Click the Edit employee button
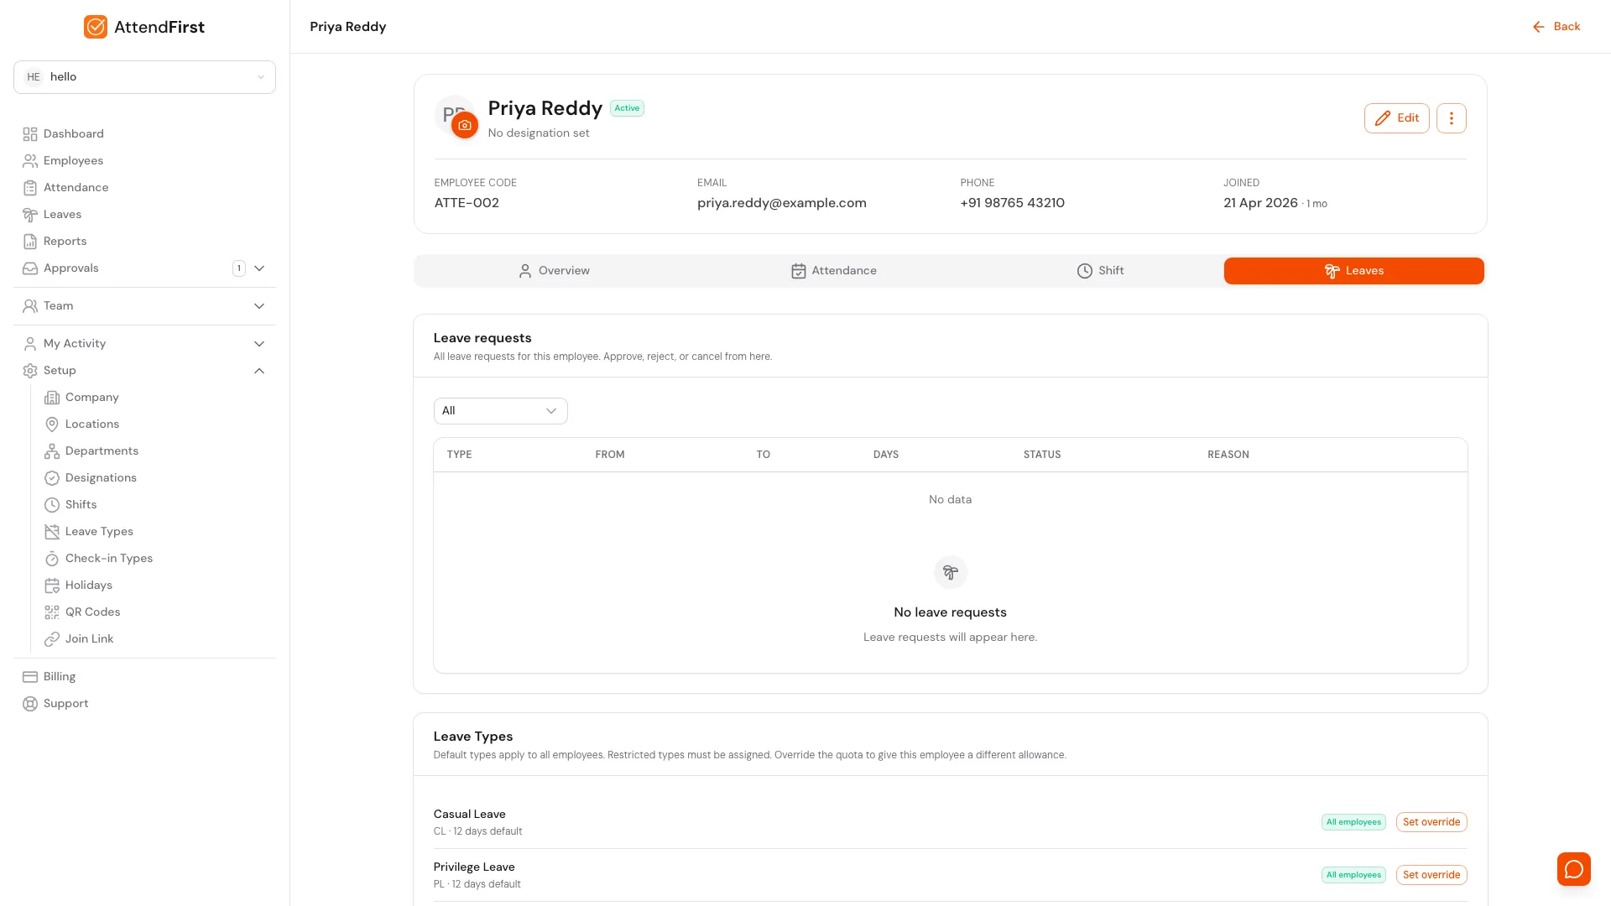1611x906 pixels. tap(1396, 118)
